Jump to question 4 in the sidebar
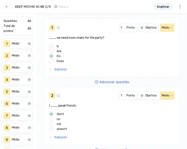 click(17, 80)
